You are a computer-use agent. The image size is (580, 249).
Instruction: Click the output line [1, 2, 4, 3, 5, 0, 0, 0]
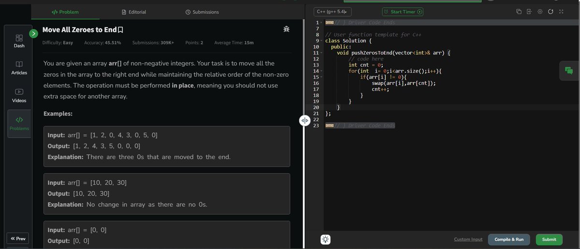pos(94,146)
